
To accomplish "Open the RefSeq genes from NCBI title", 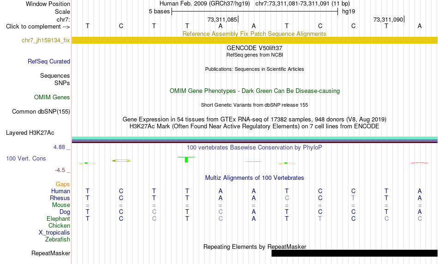I will [255, 55].
